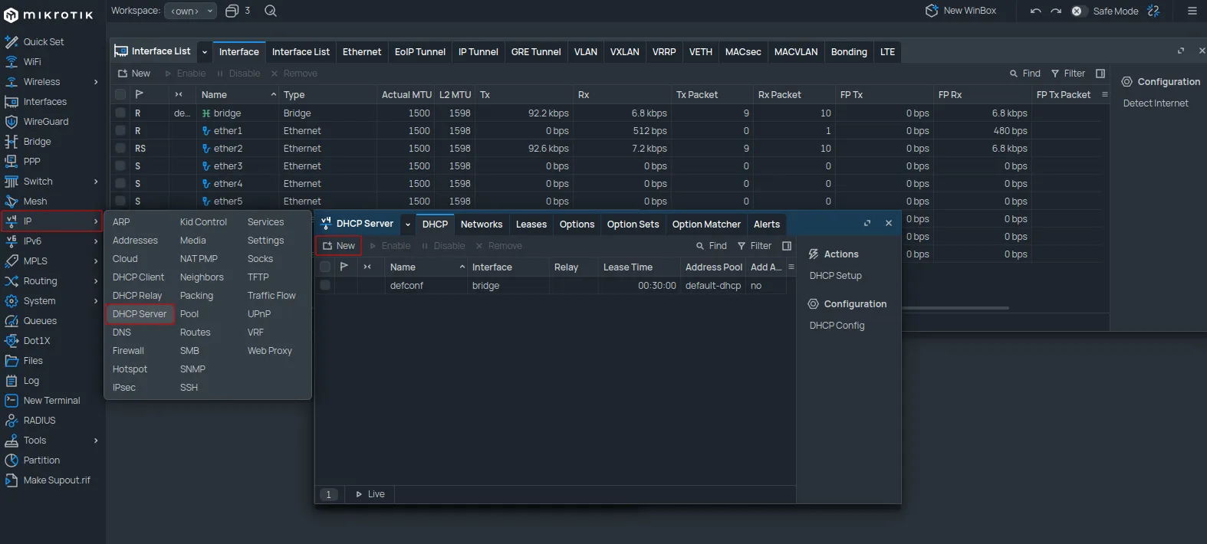Check the defconf DHCP server row checkbox

click(x=325, y=285)
